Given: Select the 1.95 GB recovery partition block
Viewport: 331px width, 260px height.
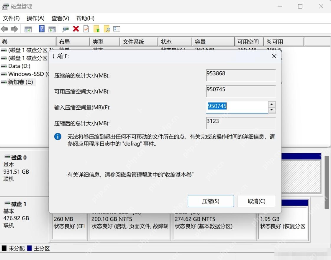Looking at the screenshot, I should 284,223.
